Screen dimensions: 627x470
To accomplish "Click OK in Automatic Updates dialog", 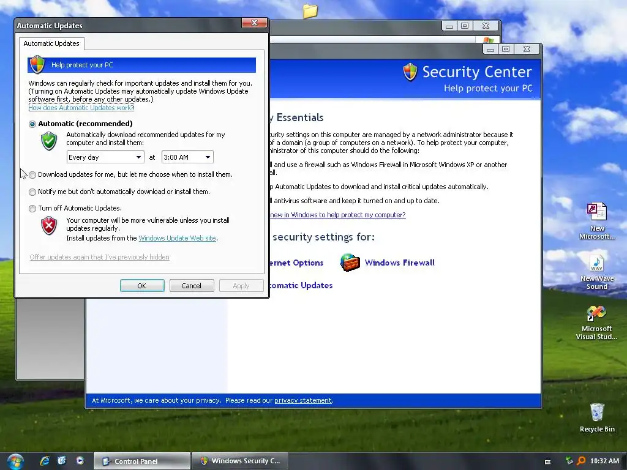I will click(x=142, y=286).
